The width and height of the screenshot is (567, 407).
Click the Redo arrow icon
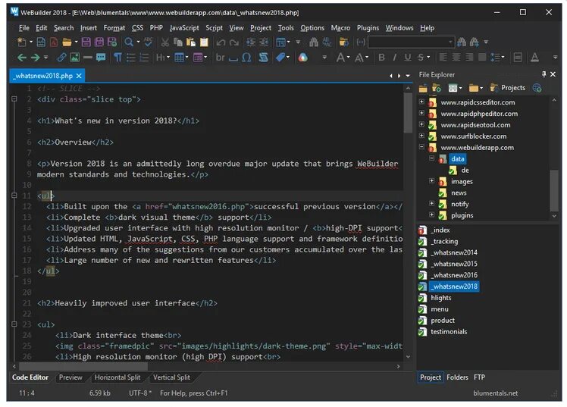point(234,42)
